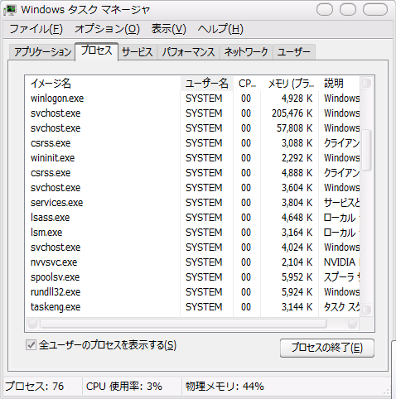Click the horizontal scrollbar thumb
The width and height of the screenshot is (396, 399).
click(x=184, y=324)
